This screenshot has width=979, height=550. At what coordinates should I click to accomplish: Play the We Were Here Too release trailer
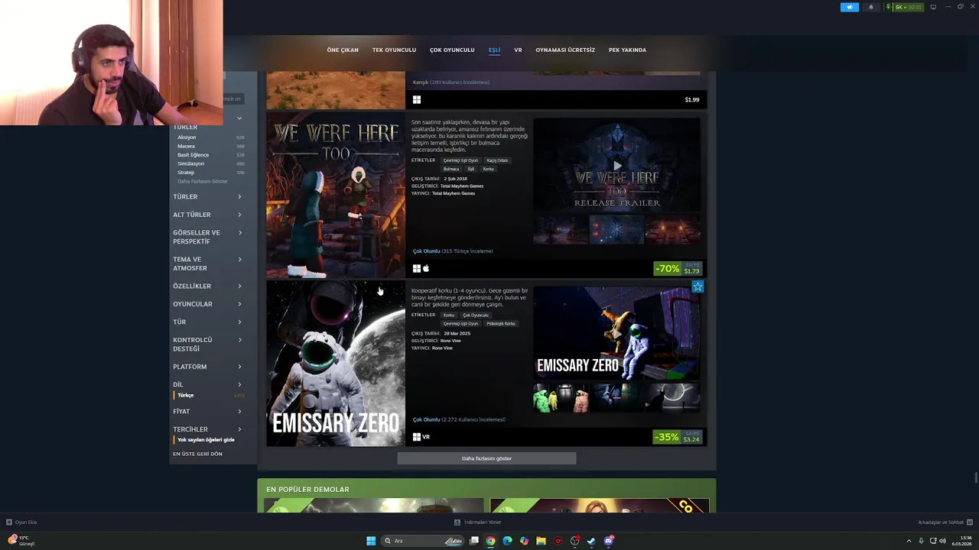point(617,165)
